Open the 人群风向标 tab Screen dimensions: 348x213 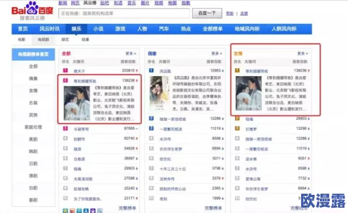[284, 29]
